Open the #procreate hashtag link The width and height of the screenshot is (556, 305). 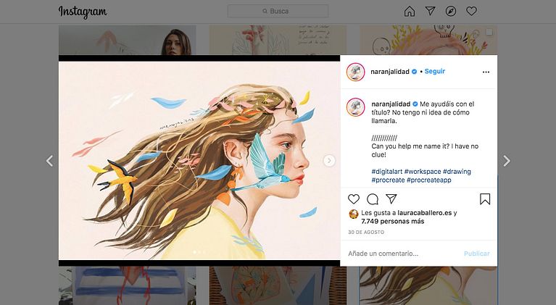click(388, 180)
